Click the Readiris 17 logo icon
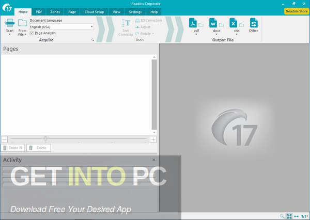Screen dimensions: 310x220 (7, 8)
